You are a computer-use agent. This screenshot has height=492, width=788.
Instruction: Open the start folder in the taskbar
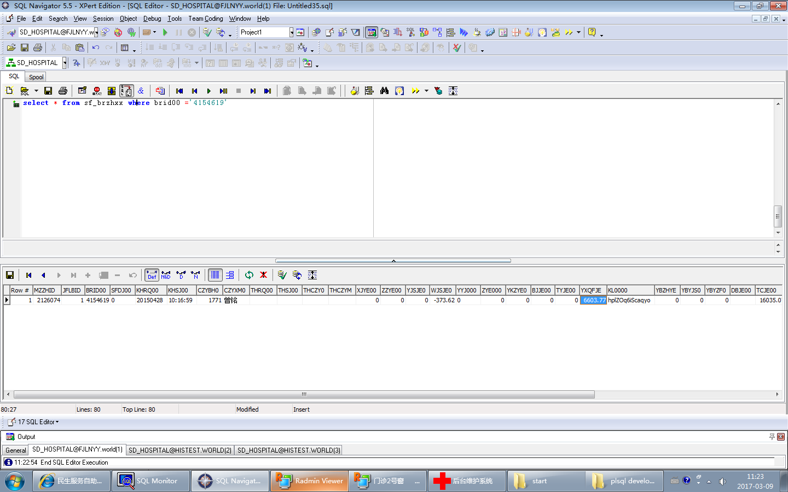546,481
